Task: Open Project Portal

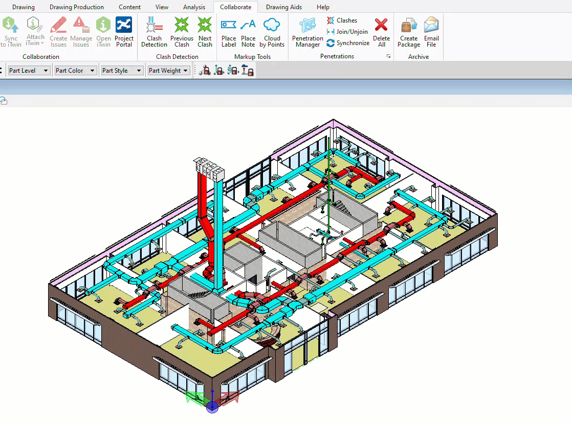Action: (124, 32)
